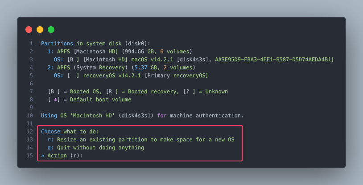Click the '[R ] = Booted recovery' legend entry
Image resolution: width=363 pixels, height=185 pixels.
coord(143,92)
